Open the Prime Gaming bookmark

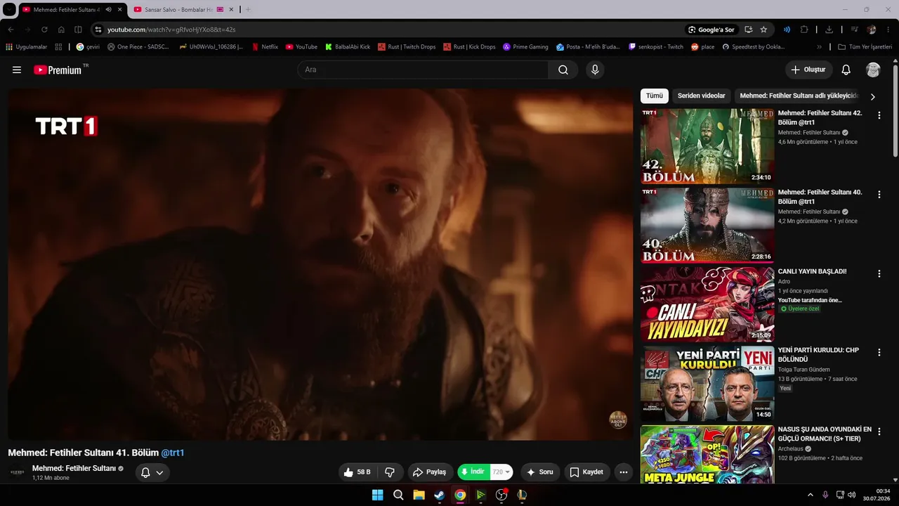click(525, 47)
